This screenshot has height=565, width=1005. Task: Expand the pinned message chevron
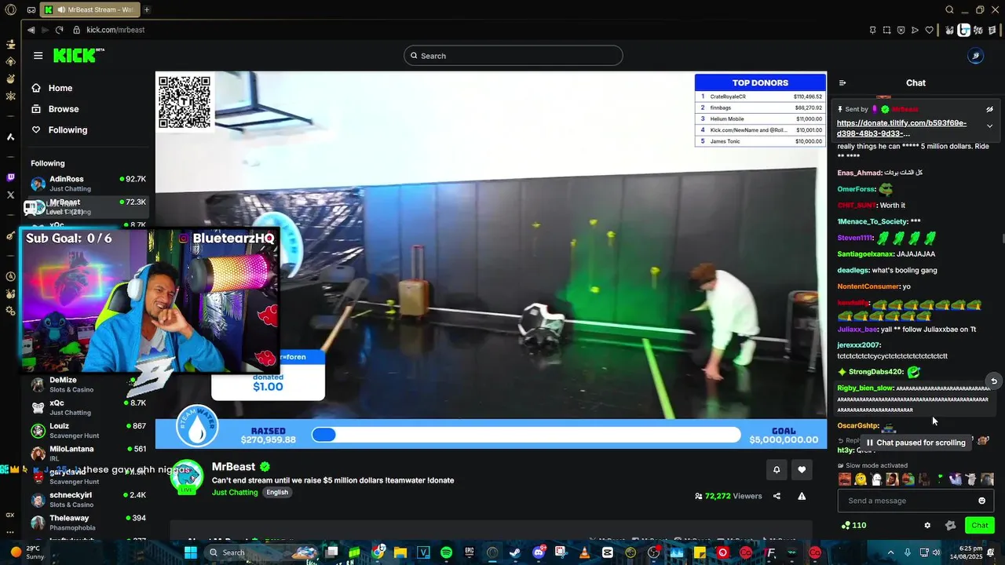(989, 126)
